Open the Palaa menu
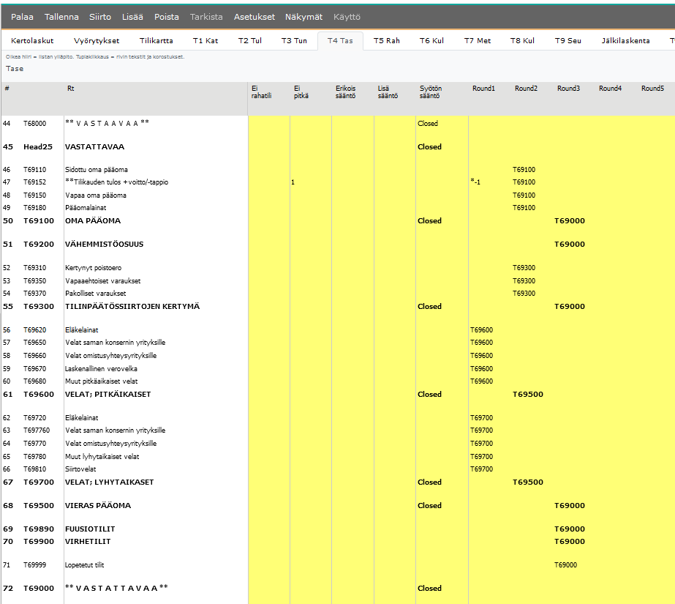Viewport: 675px width, 604px height. click(x=22, y=17)
